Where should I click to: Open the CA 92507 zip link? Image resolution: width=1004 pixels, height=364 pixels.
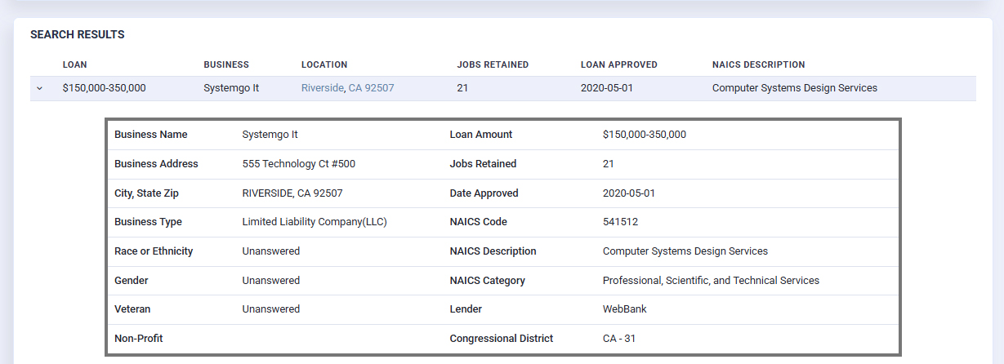pos(372,88)
